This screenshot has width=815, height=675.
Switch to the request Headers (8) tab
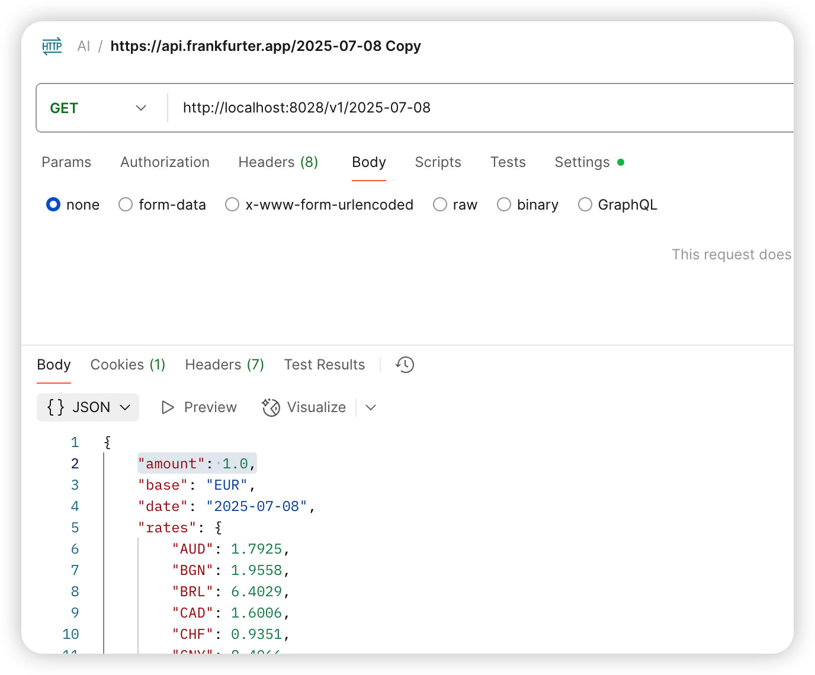(278, 162)
